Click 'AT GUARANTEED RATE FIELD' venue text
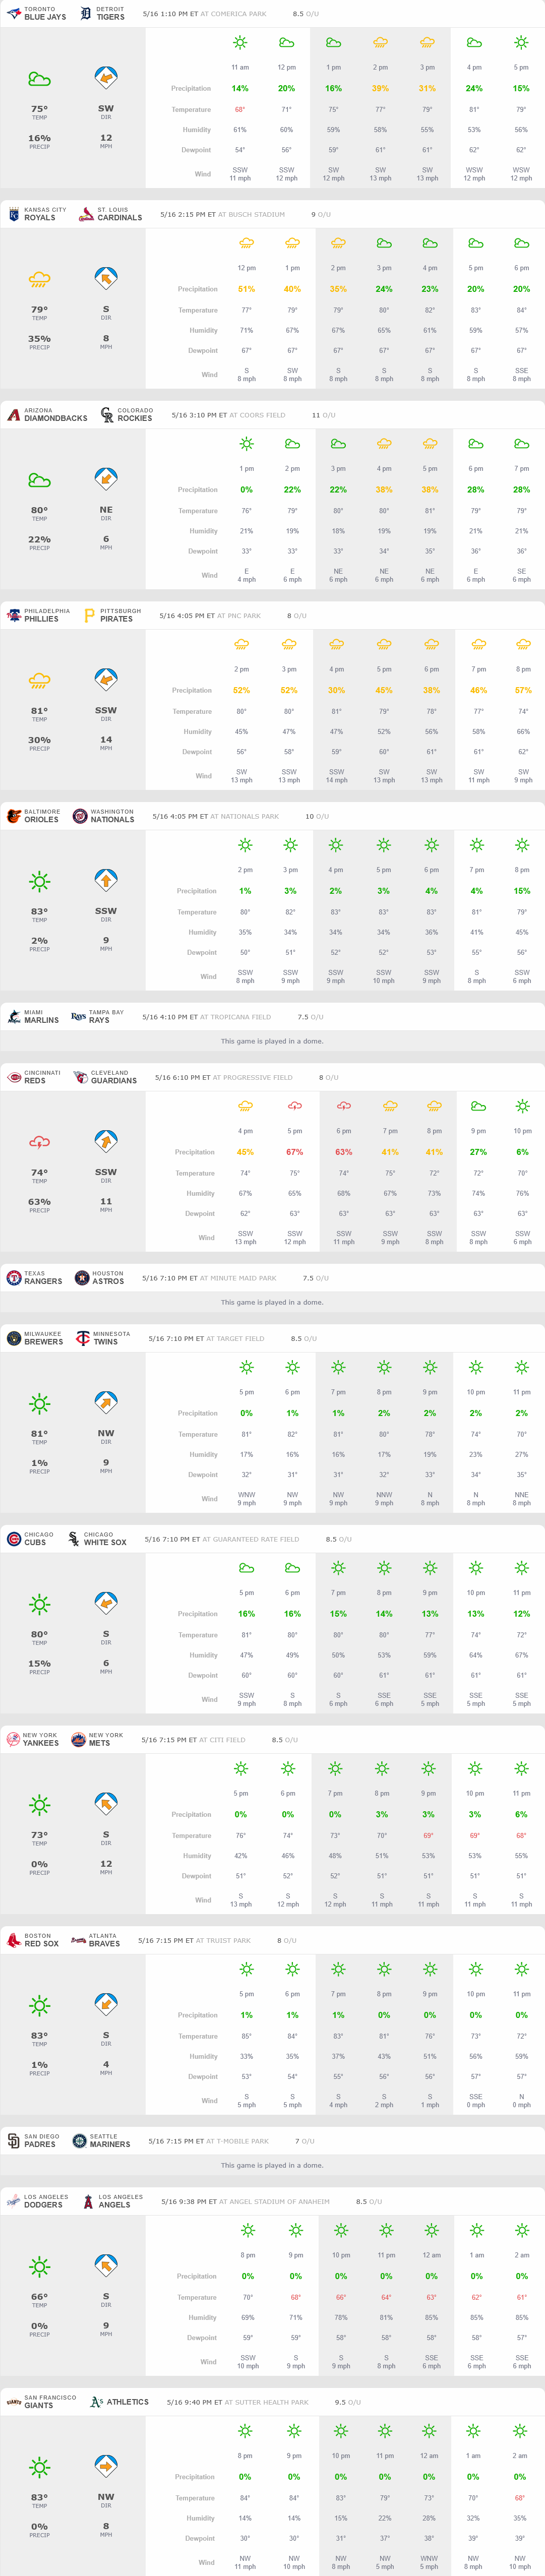Viewport: 545px width, 2576px height. tap(251, 1539)
